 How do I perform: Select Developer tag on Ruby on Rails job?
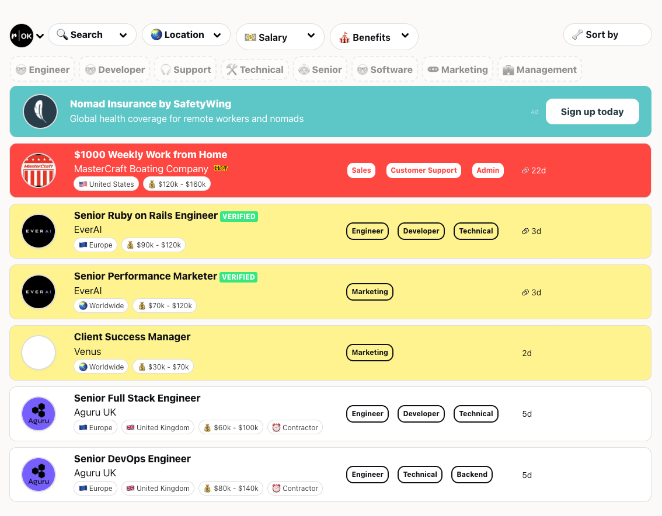[x=421, y=231]
